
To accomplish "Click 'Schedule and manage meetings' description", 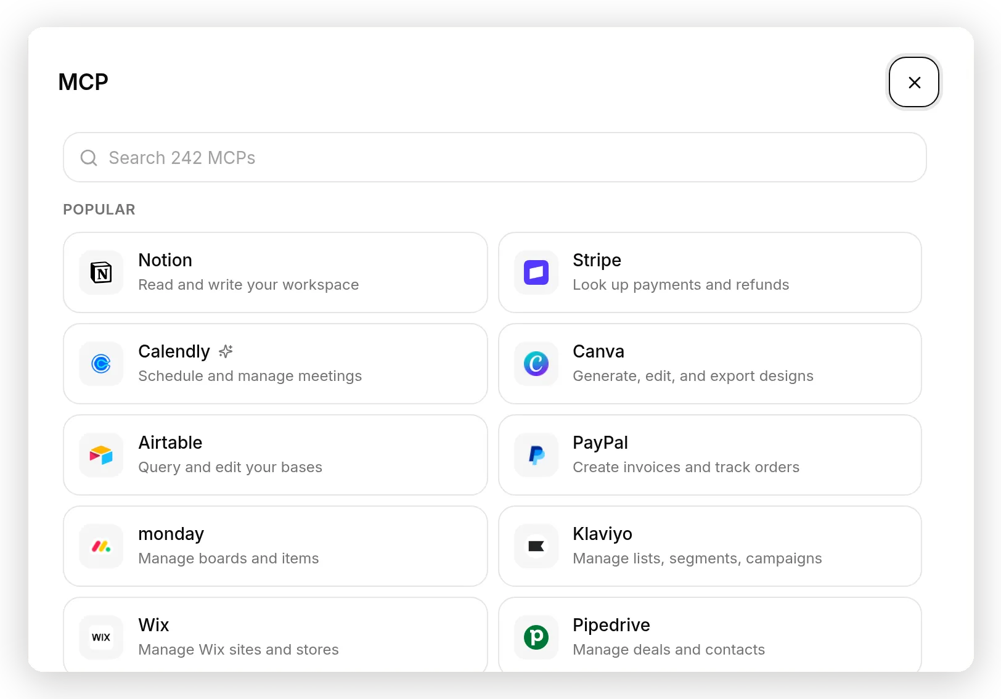I will click(250, 376).
